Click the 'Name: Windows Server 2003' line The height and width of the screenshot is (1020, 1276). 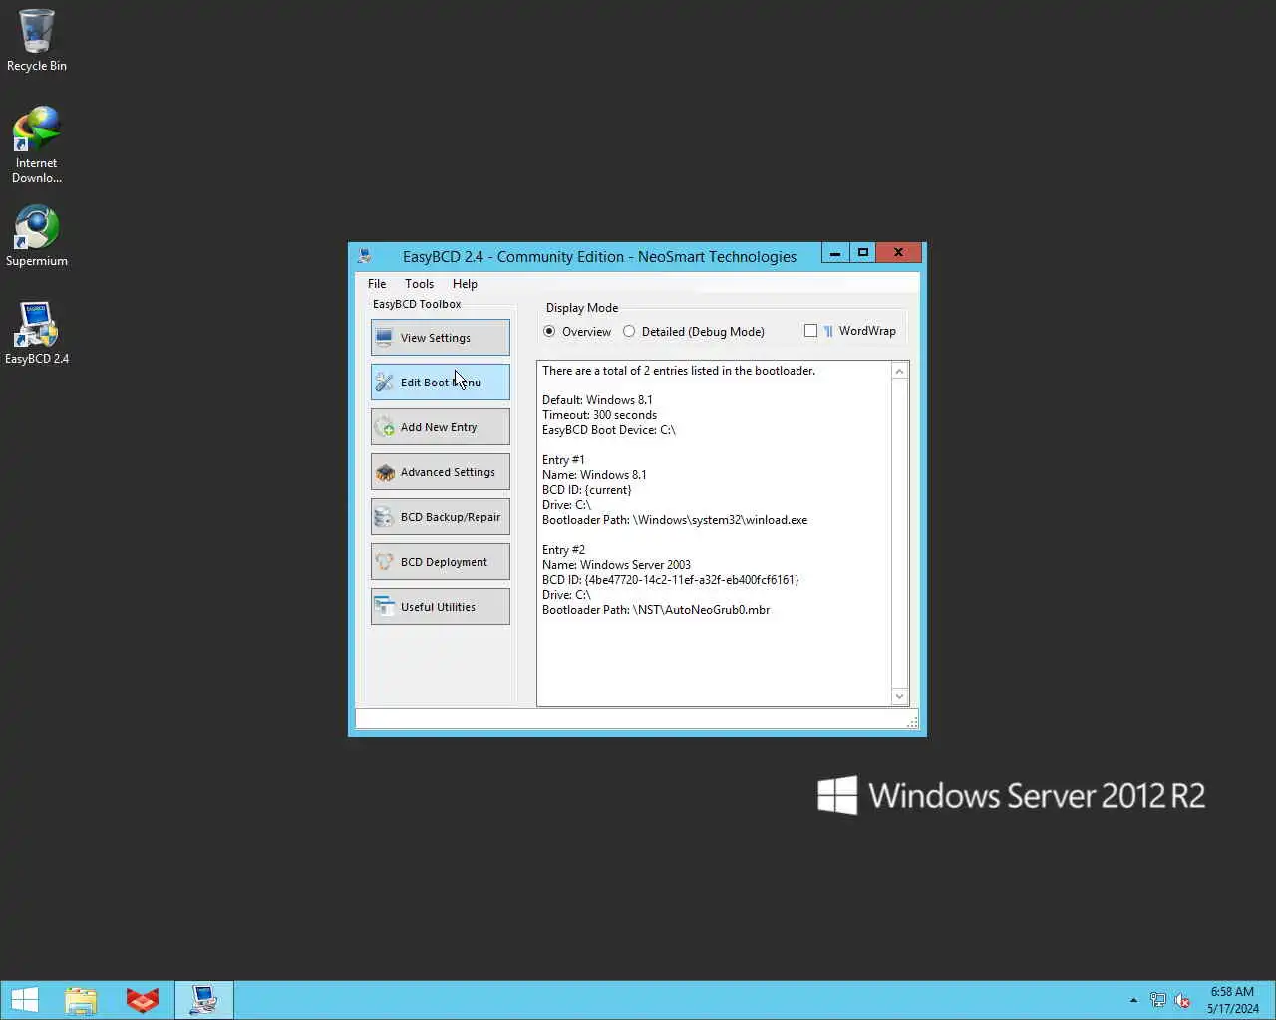616,565
